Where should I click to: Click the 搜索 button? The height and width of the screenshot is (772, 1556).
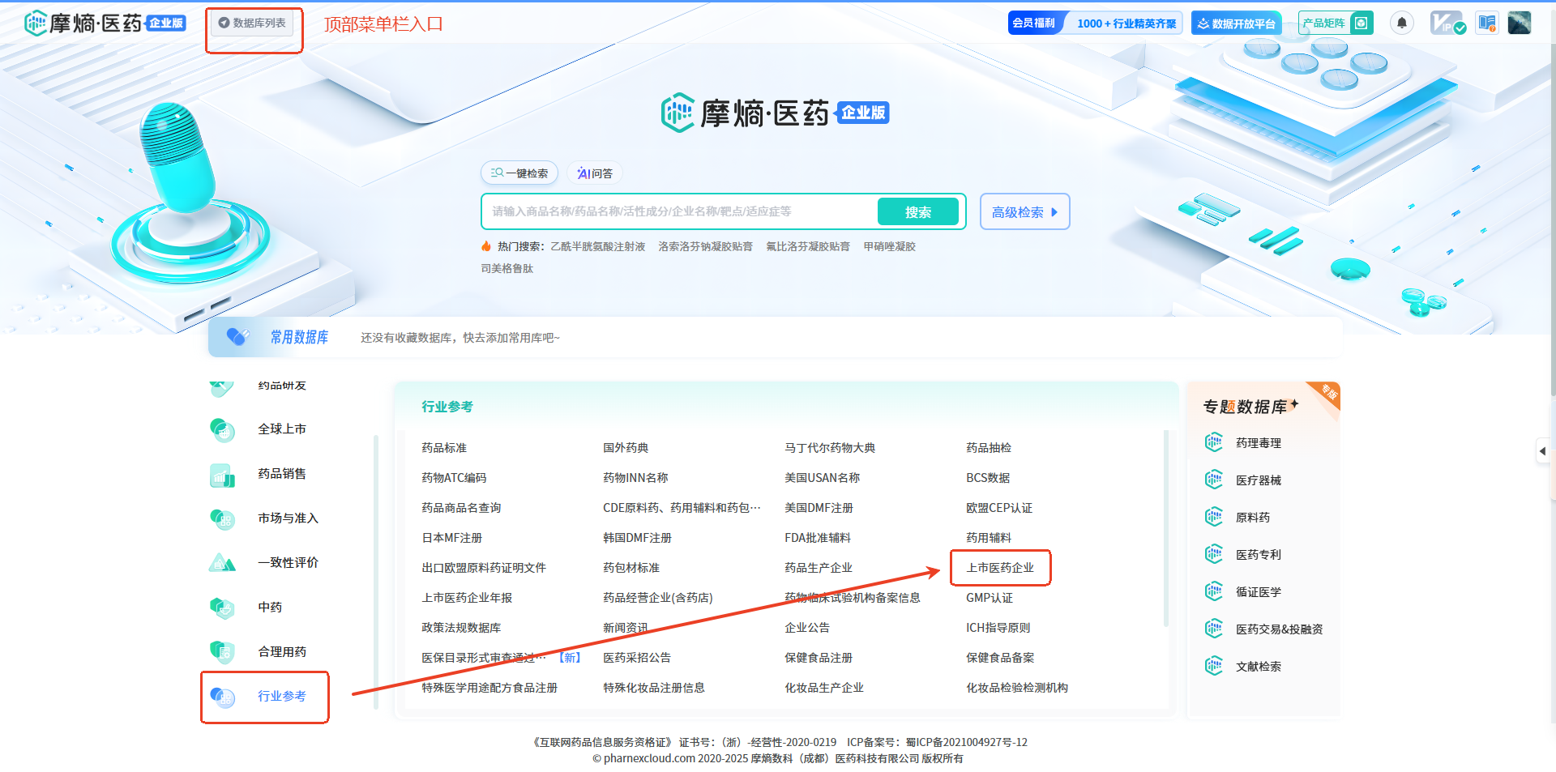pos(918,212)
